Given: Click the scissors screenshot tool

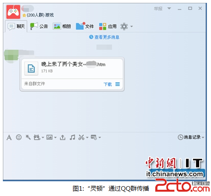Looking at the screenshot, I should (81, 137).
